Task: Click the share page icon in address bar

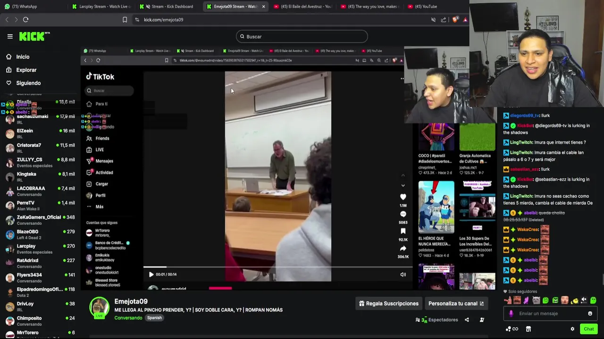Action: click(444, 20)
